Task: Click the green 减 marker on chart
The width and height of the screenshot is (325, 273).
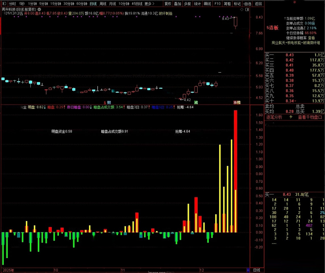Action: 196,102
